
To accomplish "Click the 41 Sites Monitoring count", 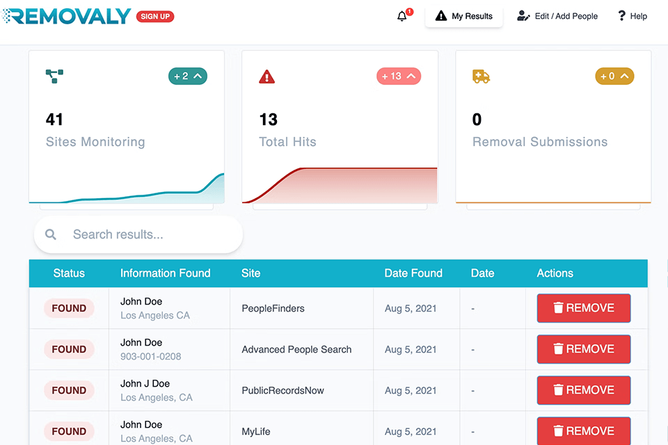I will point(54,119).
